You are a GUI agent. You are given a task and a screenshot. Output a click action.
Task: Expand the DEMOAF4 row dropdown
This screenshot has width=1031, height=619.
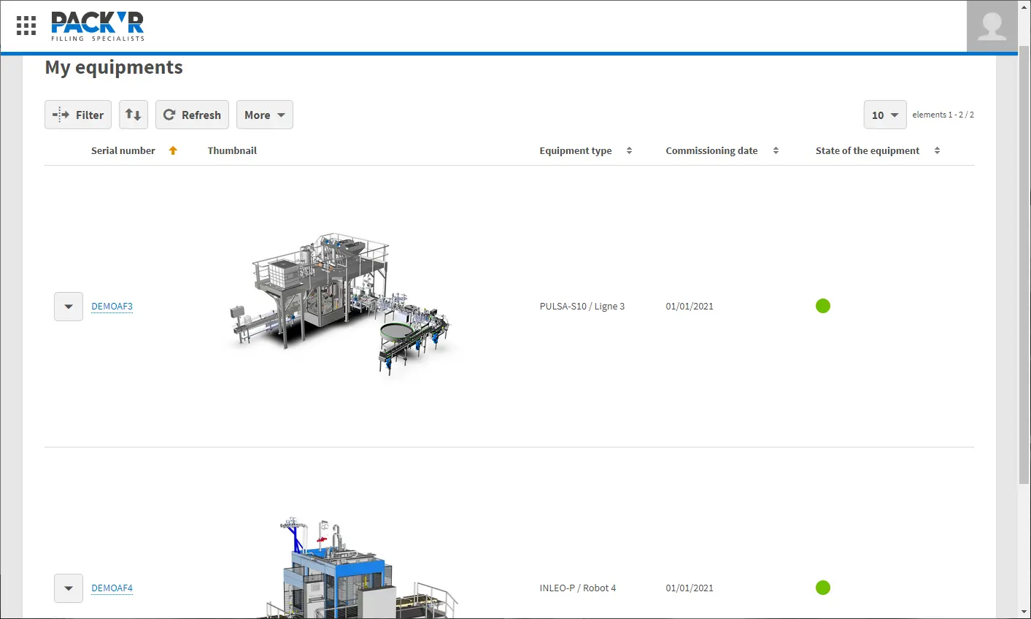(x=69, y=588)
